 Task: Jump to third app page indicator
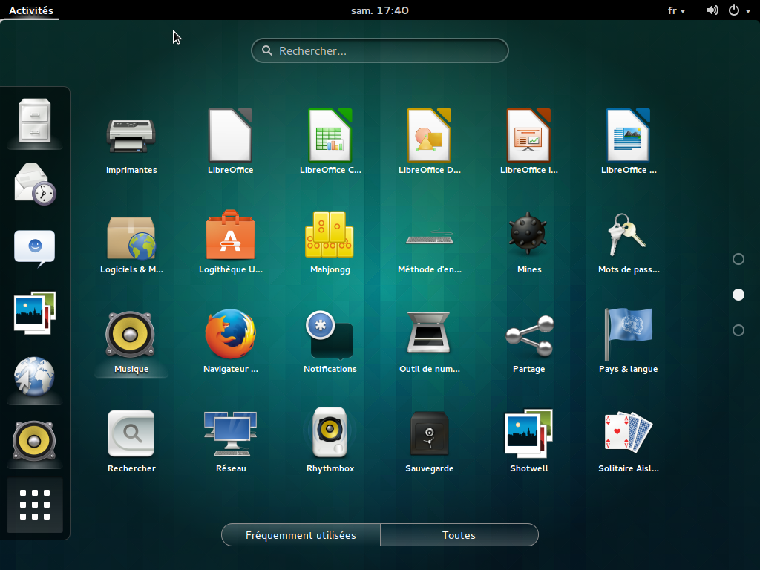pos(738,330)
